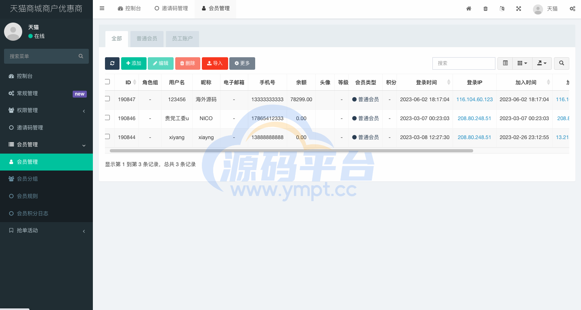Select 会员管理 highlighted submenu item
Viewport: 581px width, 310px height.
[x=46, y=162]
